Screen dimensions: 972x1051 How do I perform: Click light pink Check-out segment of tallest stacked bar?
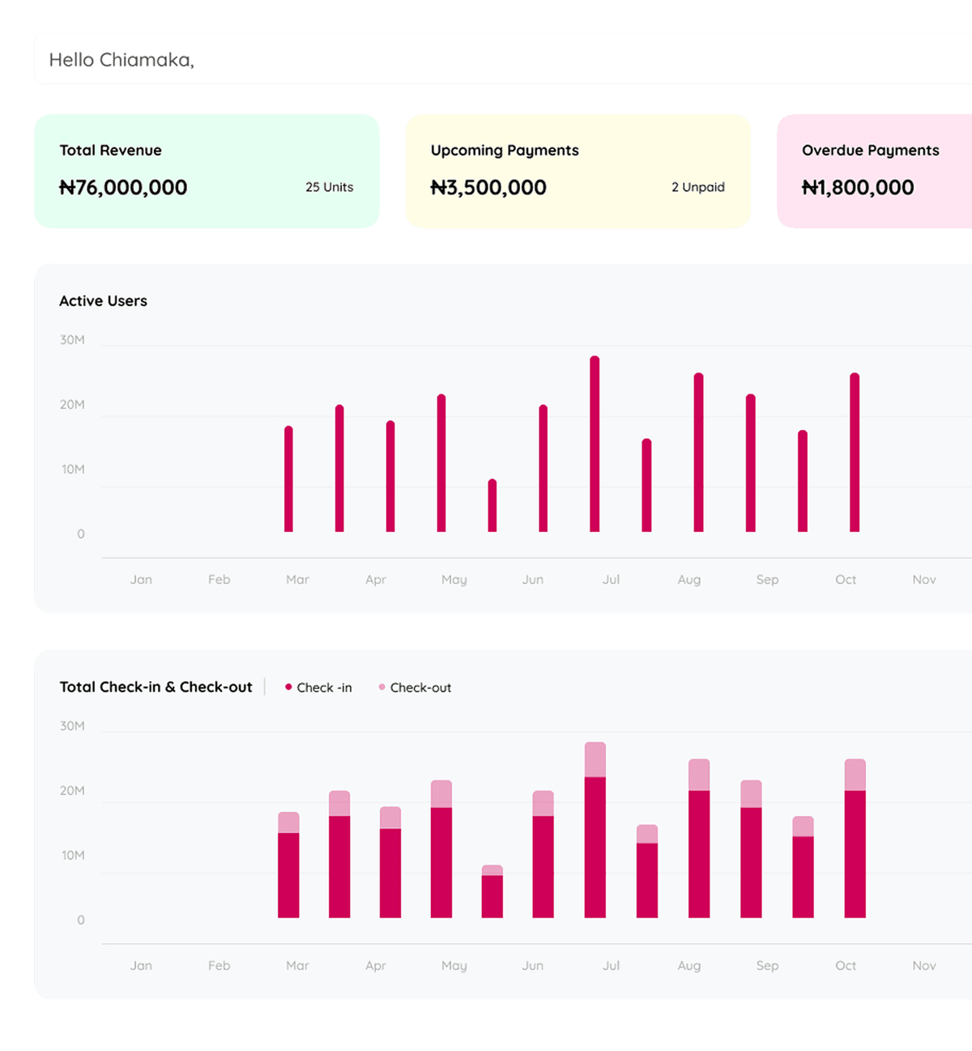[595, 760]
